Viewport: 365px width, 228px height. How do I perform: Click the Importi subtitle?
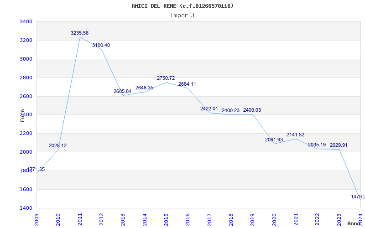[x=182, y=15]
